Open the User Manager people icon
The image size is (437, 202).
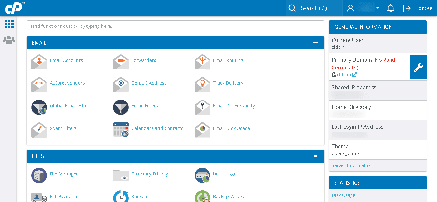point(9,40)
